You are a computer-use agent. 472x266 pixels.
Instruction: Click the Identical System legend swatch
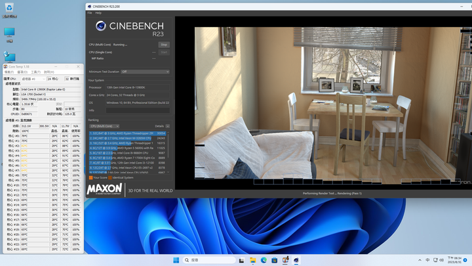pyautogui.click(x=110, y=177)
